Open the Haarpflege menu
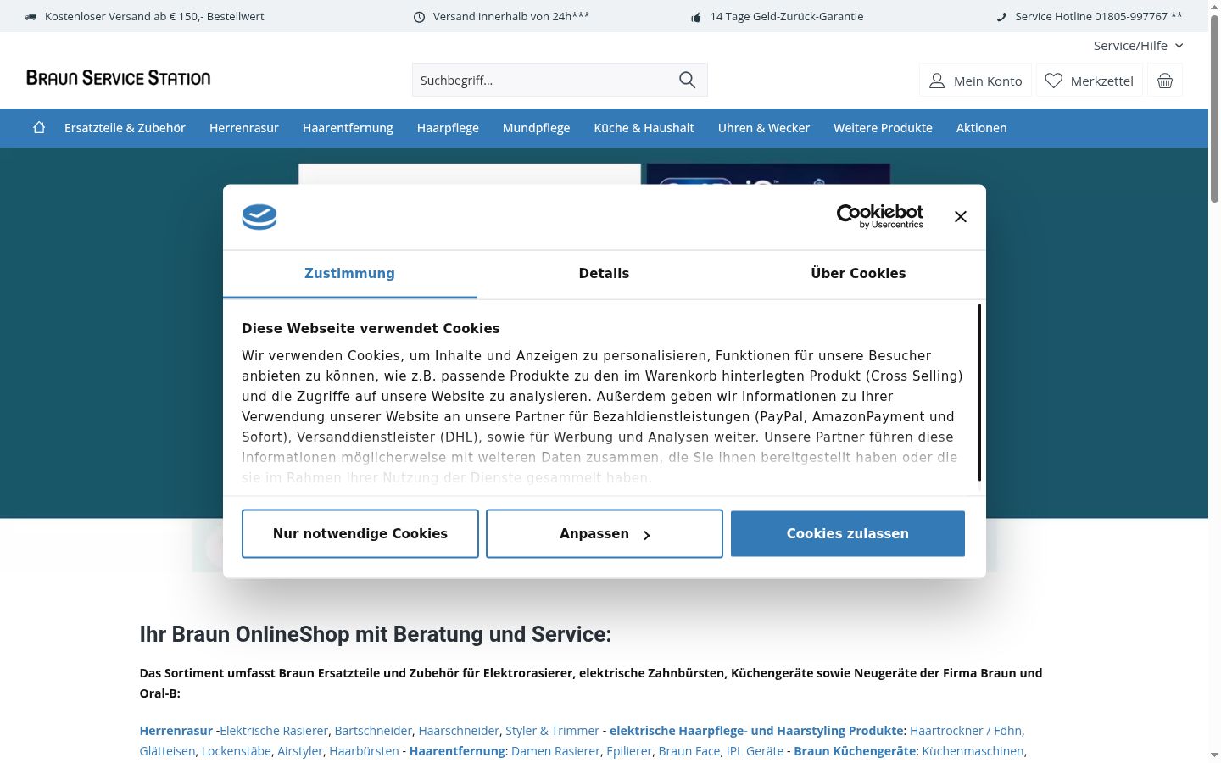The width and height of the screenshot is (1221, 763). 448,128
